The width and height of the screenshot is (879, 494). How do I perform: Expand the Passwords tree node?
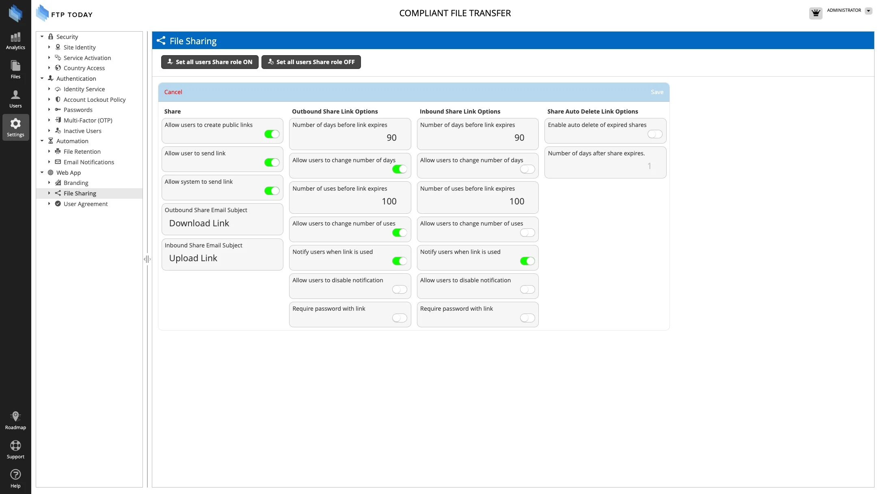point(49,110)
